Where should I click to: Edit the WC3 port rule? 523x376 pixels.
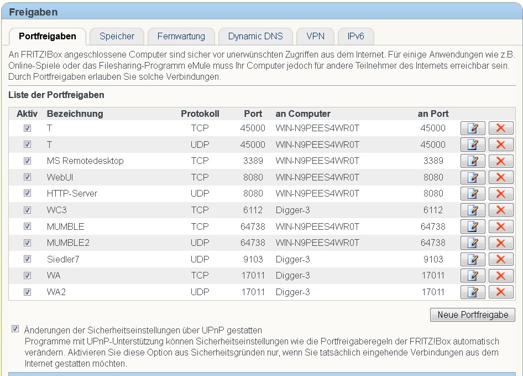point(473,210)
